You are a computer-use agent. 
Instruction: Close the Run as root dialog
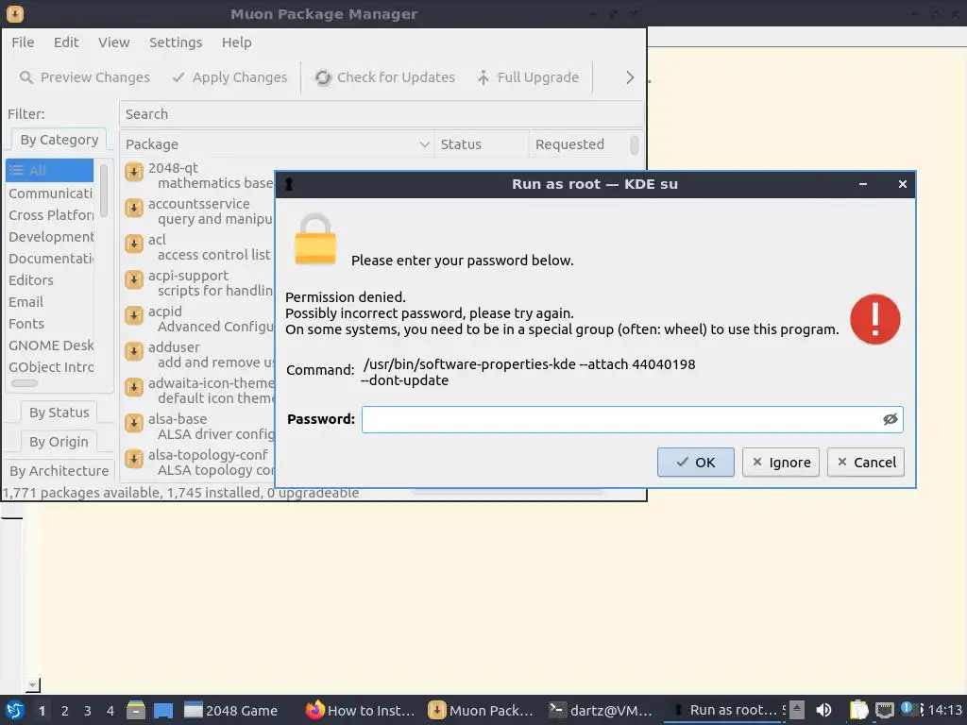pos(902,184)
